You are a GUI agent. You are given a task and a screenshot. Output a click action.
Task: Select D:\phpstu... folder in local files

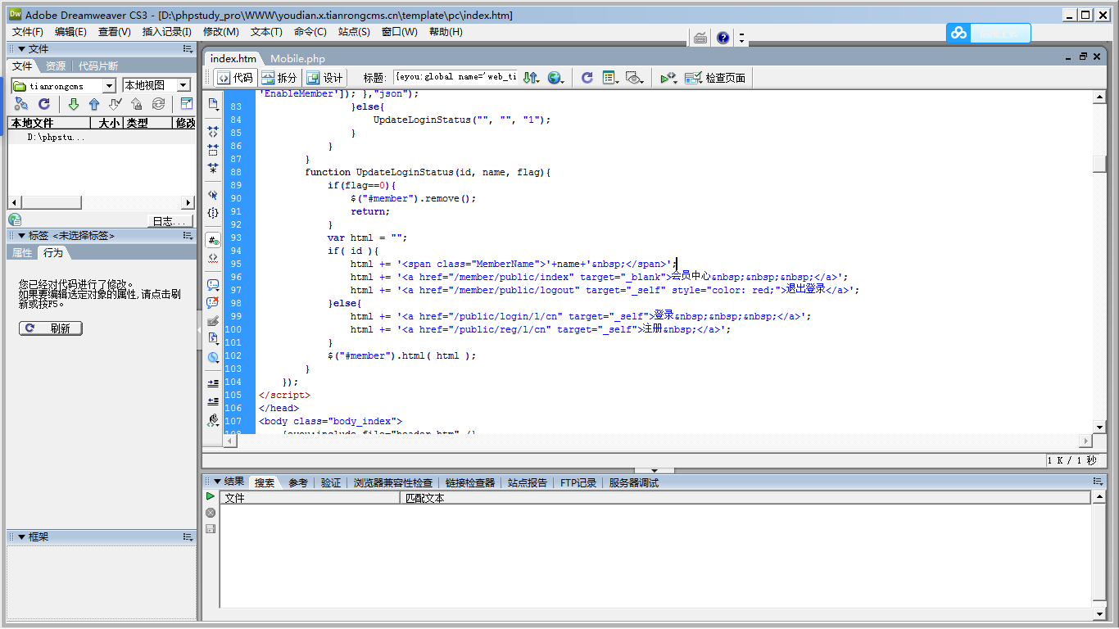56,138
